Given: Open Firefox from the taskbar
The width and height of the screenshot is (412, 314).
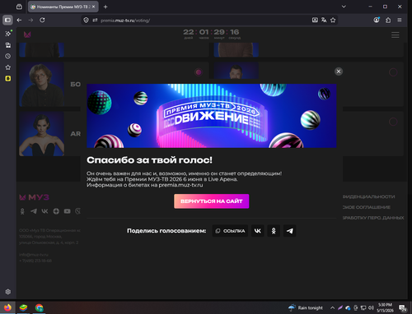Looking at the screenshot, I should click(7, 307).
